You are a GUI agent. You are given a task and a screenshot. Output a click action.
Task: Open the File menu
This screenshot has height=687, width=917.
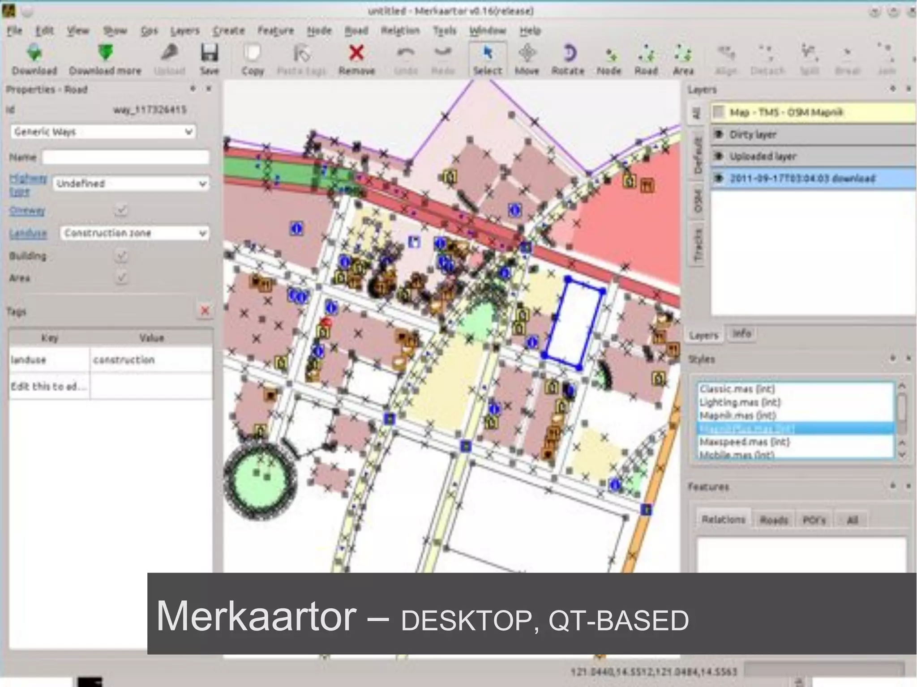14,30
